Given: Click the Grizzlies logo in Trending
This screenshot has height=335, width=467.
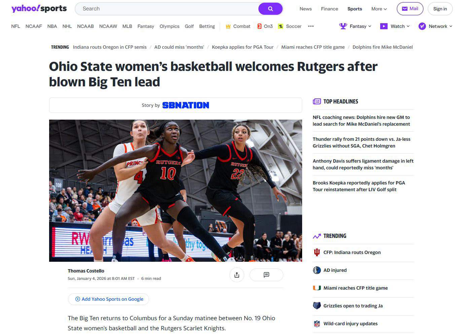Looking at the screenshot, I should [317, 306].
